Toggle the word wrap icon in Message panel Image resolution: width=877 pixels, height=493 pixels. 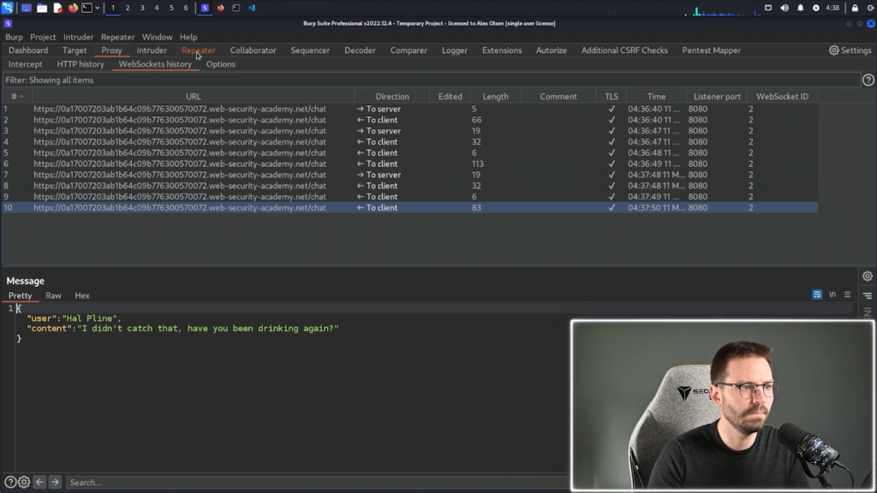point(817,294)
